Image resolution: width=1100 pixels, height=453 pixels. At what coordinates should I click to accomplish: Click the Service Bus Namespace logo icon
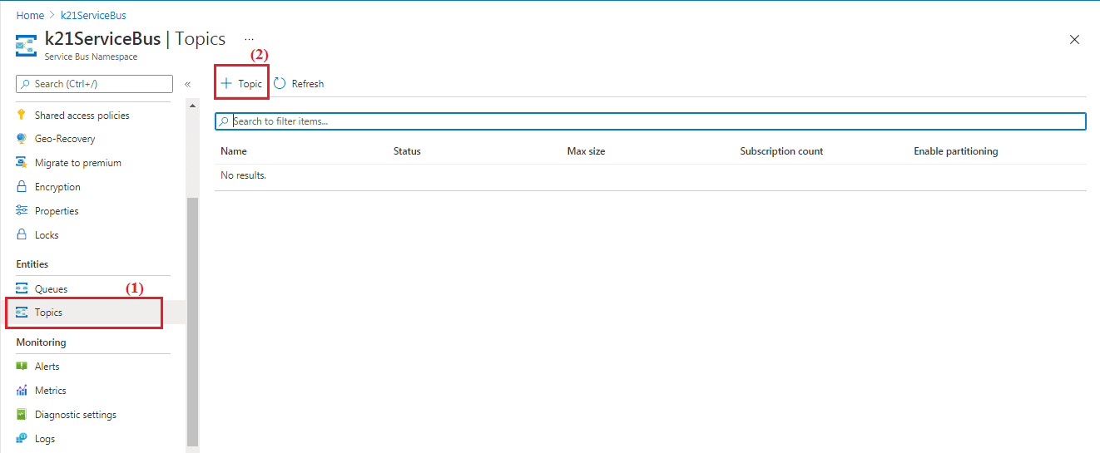click(27, 46)
